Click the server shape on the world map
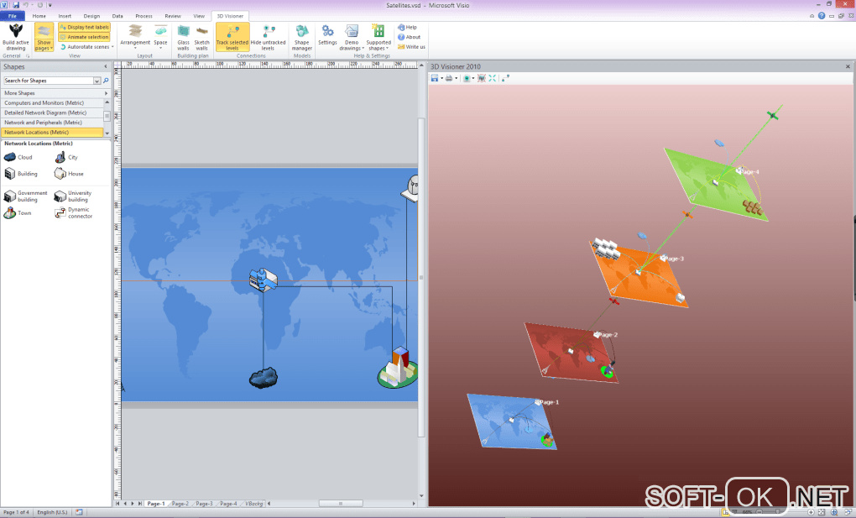Viewport: 856px width, 518px height. [264, 280]
